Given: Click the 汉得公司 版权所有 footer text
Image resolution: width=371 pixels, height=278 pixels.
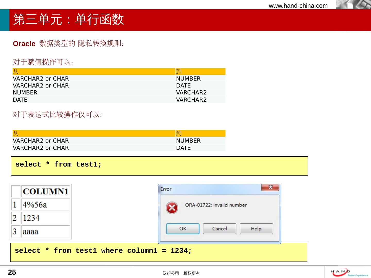Looking at the screenshot, I should point(181,273).
